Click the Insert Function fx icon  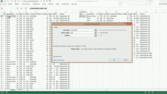click(26, 8)
